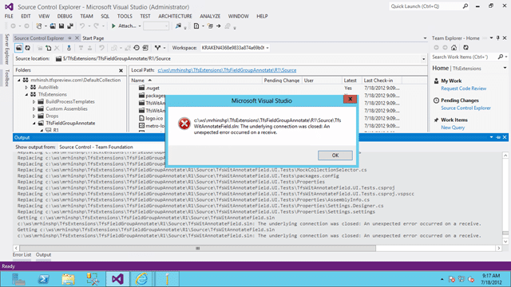Click Add Items to Folder icon
This screenshot has height=287, width=511.
coord(48,48)
